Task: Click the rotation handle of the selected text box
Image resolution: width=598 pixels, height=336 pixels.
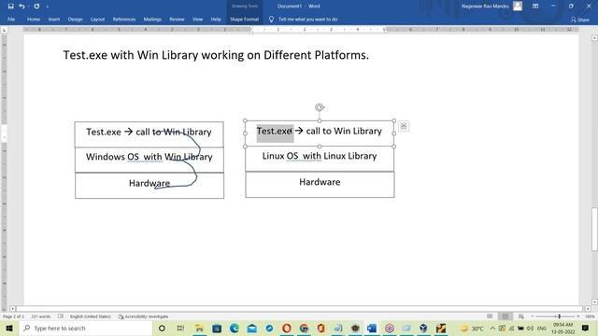Action: (320, 107)
